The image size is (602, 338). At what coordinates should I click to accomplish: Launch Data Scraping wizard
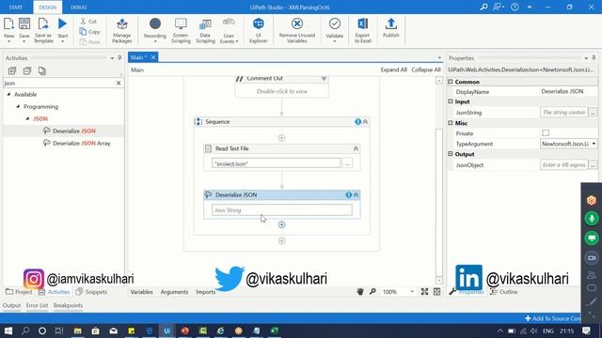pyautogui.click(x=205, y=30)
